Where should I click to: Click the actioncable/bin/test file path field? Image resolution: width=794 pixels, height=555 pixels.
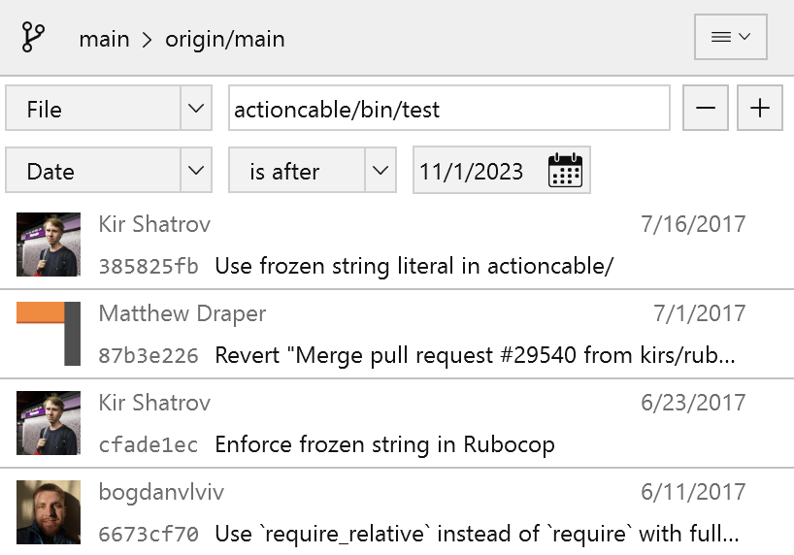[448, 109]
